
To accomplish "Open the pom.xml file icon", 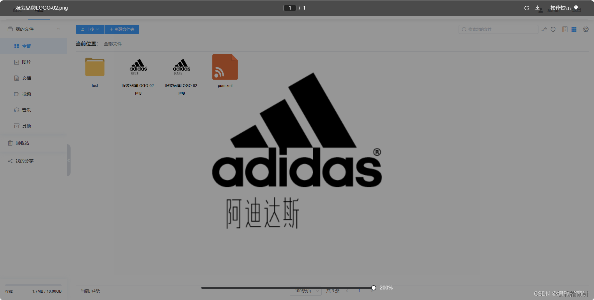I will coord(225,67).
